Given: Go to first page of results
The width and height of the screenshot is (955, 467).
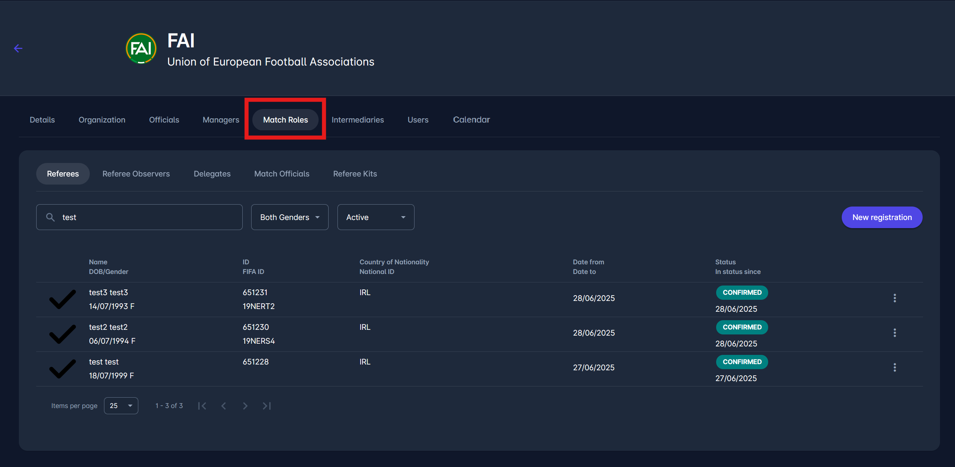Looking at the screenshot, I should click(202, 406).
